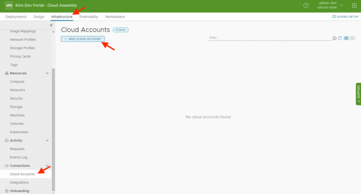Open Kubernetes resources
This screenshot has width=361, height=194.
pyautogui.click(x=19, y=132)
